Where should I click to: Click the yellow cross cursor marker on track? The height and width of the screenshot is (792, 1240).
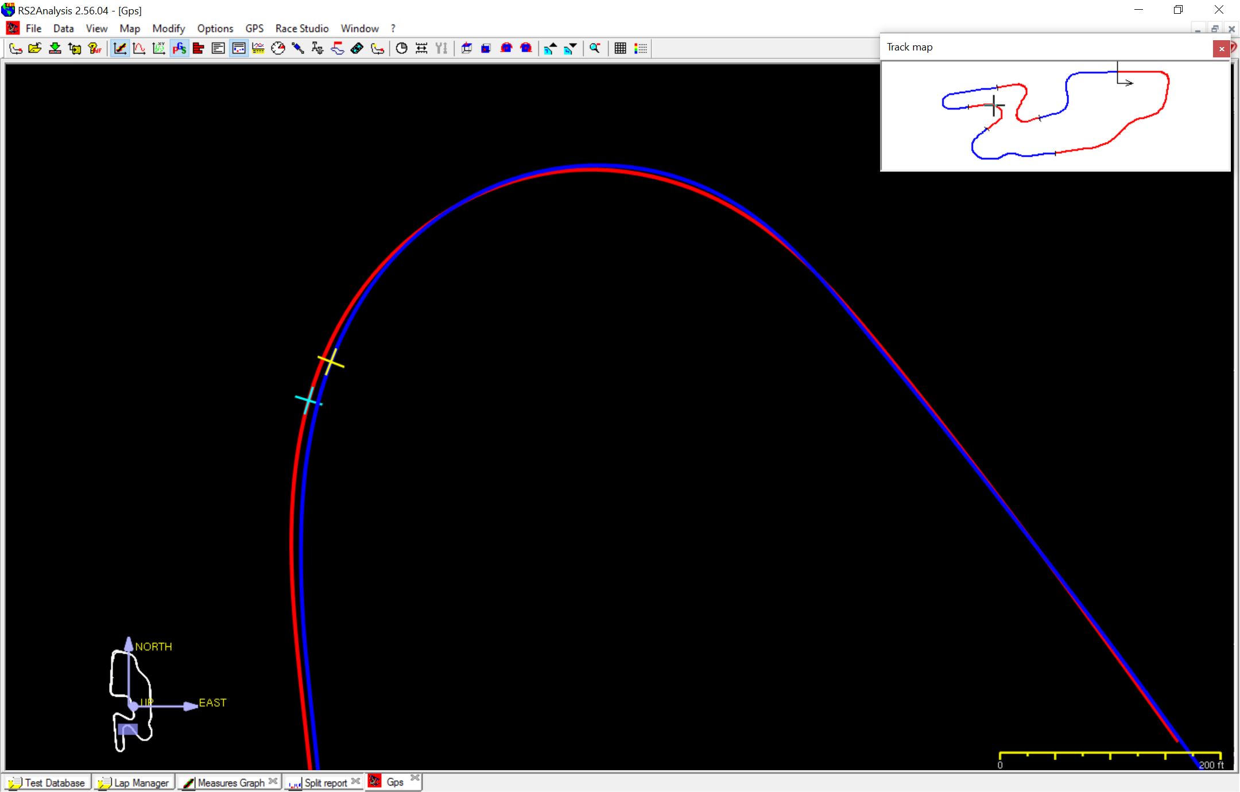[331, 362]
